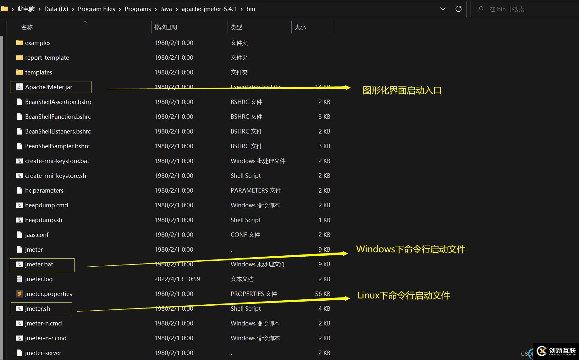Expand the chevron after Java breadcrumb
Image resolution: width=579 pixels, height=360 pixels.
[177, 9]
